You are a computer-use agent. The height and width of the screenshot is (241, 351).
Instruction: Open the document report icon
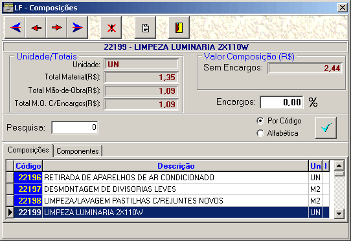pyautogui.click(x=146, y=28)
